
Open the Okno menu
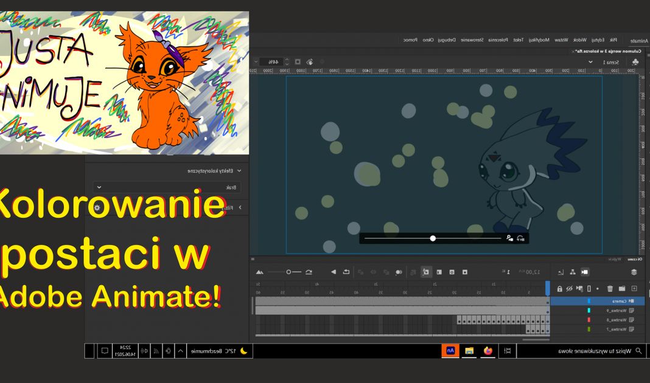pos(428,40)
